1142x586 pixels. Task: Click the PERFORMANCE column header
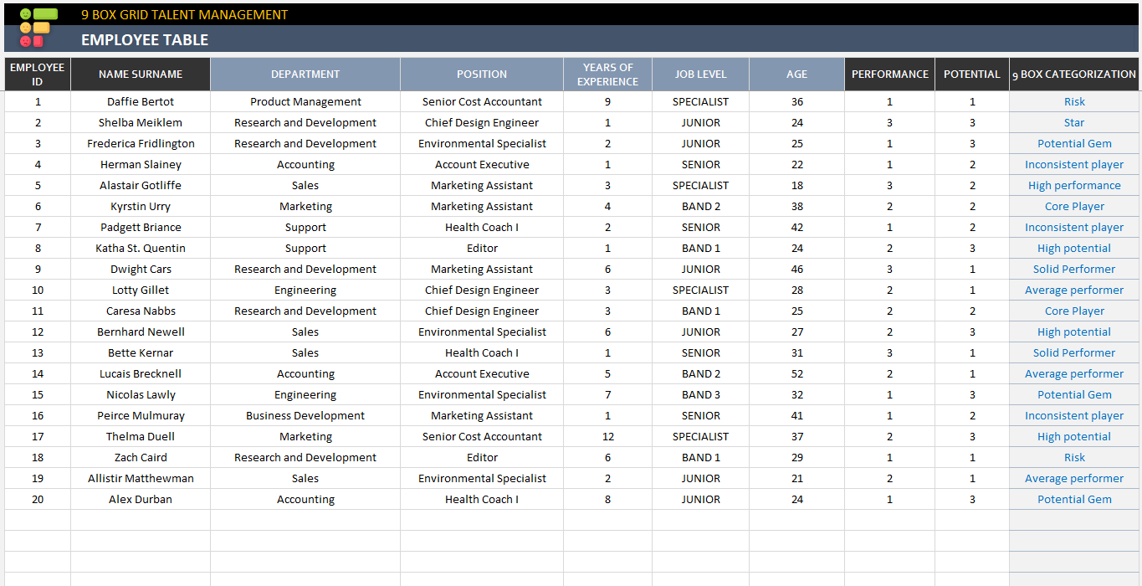click(889, 74)
